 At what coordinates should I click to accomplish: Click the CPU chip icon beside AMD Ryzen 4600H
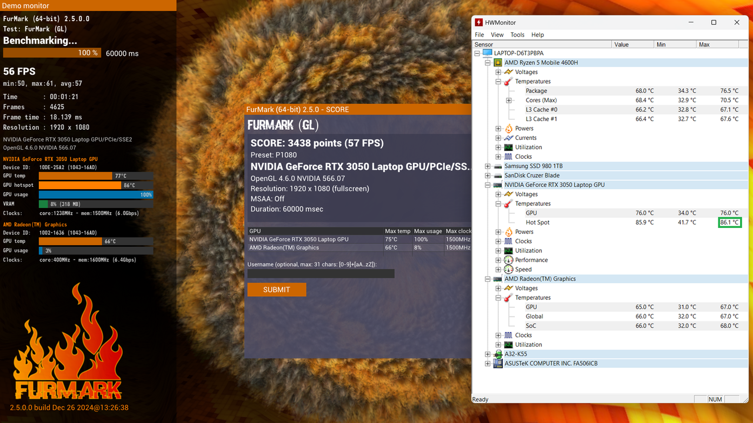point(498,62)
